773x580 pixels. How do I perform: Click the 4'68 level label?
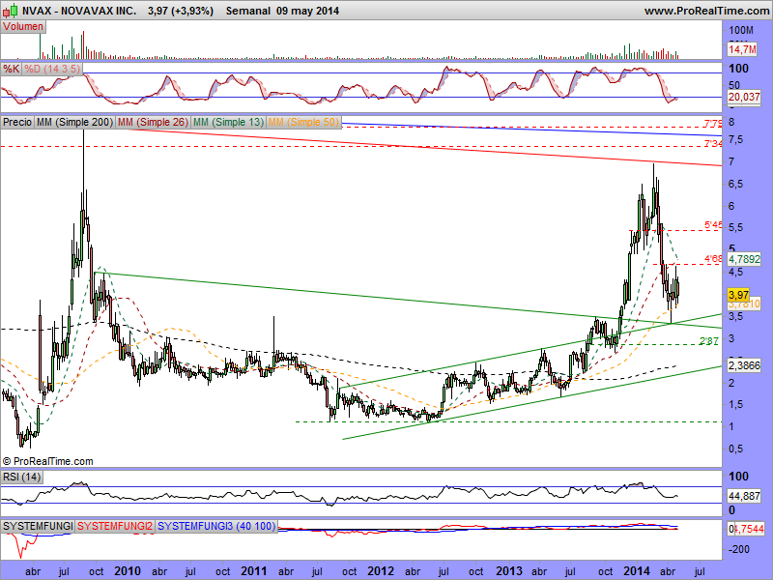pyautogui.click(x=713, y=259)
